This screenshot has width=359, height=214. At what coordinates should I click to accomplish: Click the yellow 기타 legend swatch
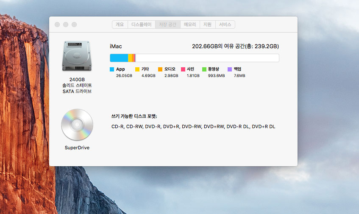[137, 69]
